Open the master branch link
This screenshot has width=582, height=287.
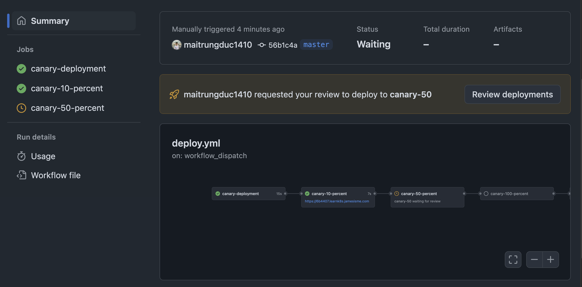coord(316,44)
